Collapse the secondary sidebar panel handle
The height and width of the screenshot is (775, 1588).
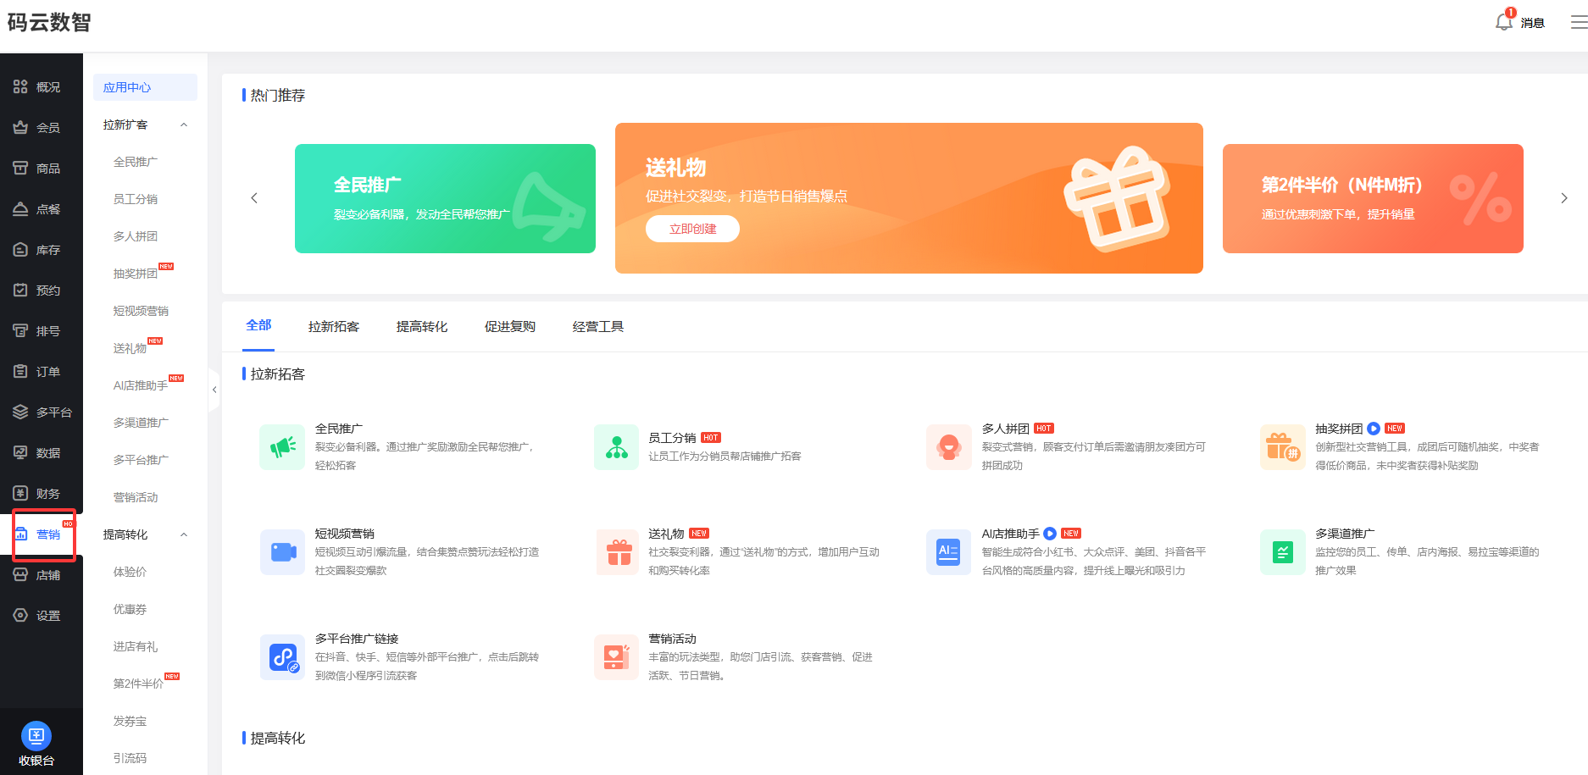pos(214,390)
